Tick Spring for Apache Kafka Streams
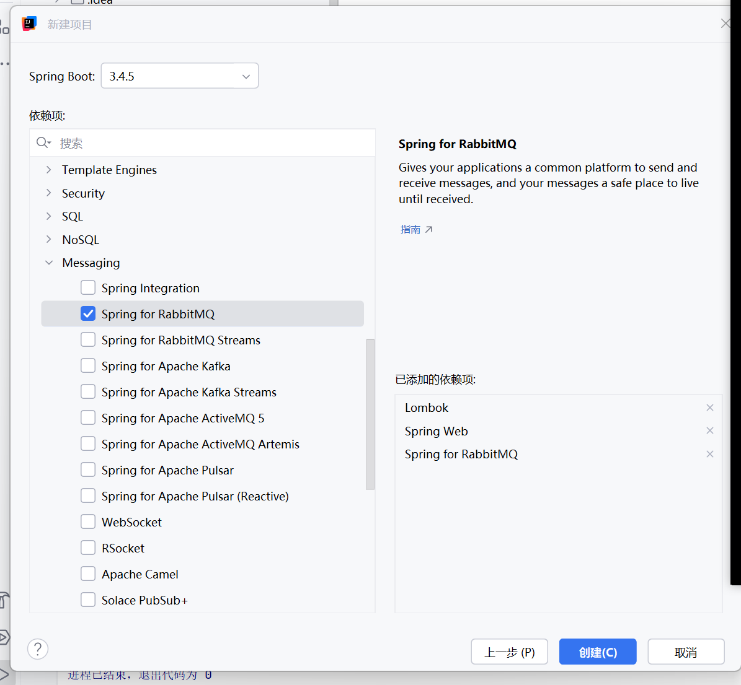This screenshot has height=685, width=741. tap(88, 391)
